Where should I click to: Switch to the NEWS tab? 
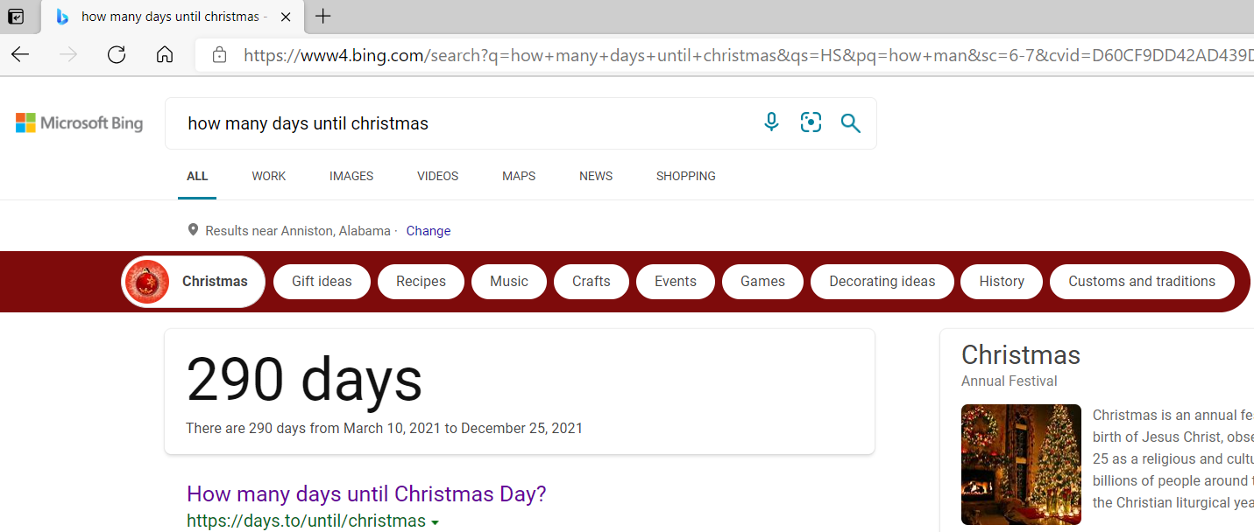click(596, 176)
